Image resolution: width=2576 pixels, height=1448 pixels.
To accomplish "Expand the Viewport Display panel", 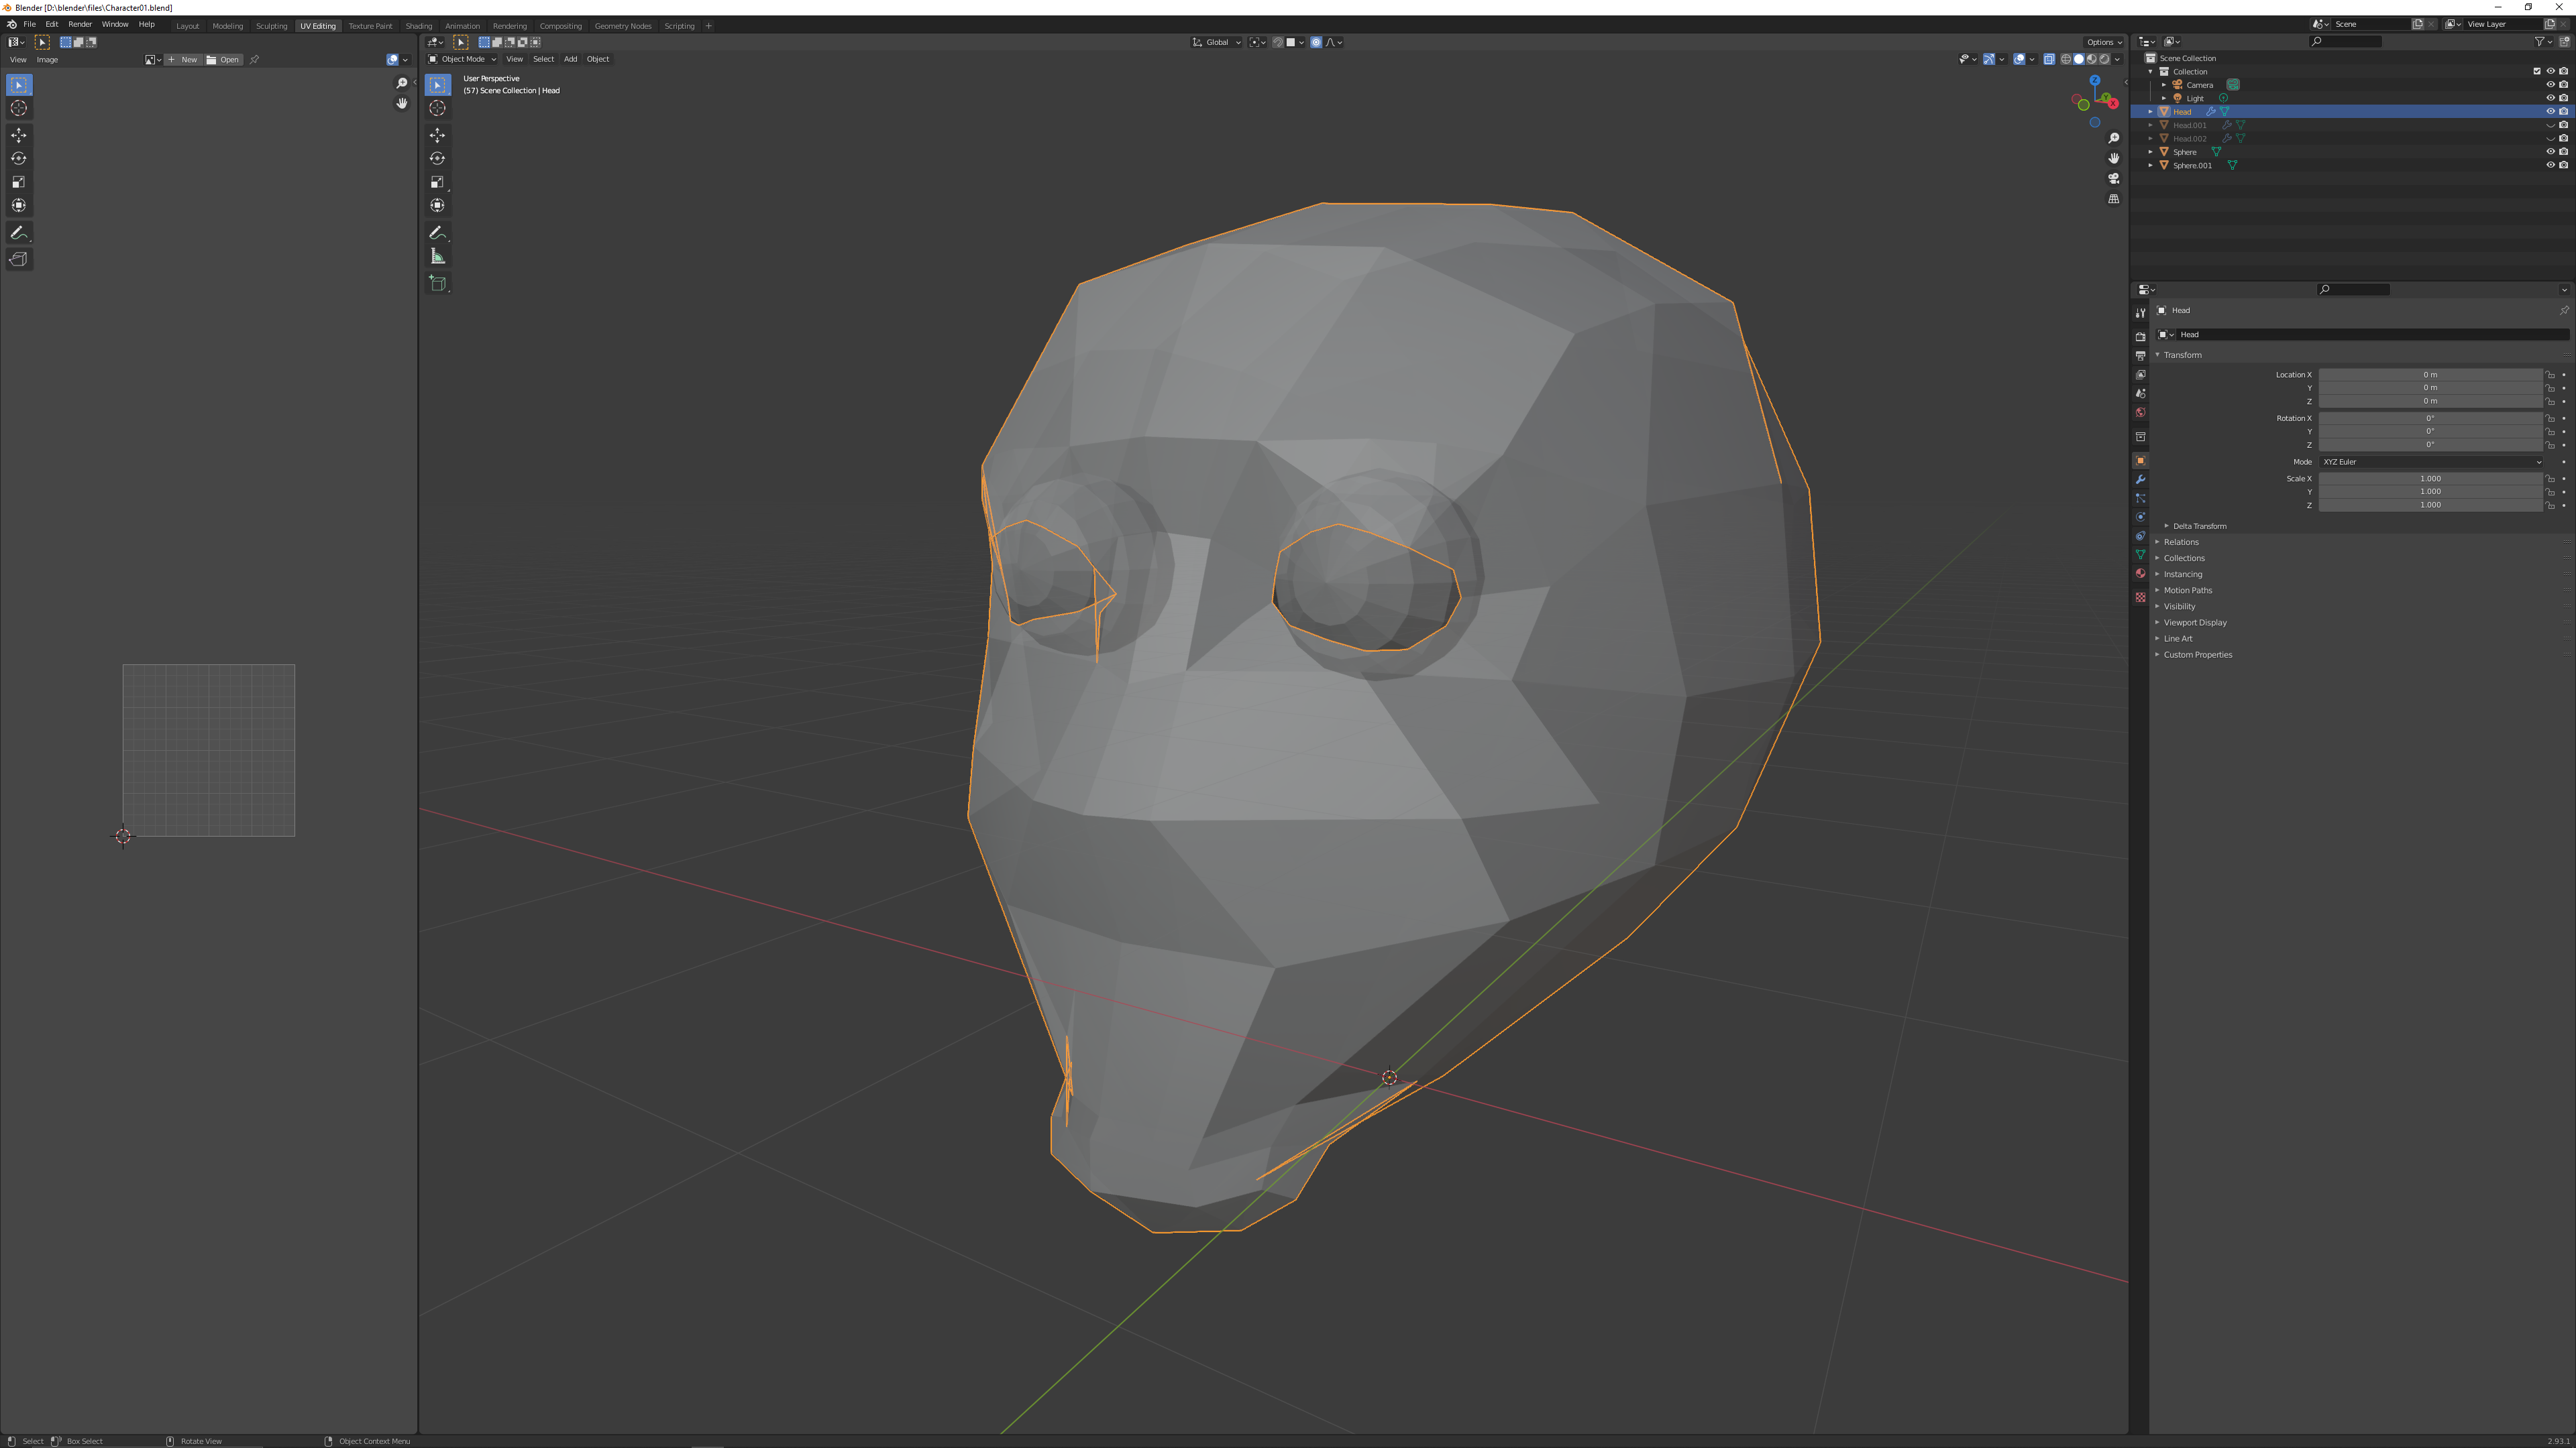I will 2194,623.
